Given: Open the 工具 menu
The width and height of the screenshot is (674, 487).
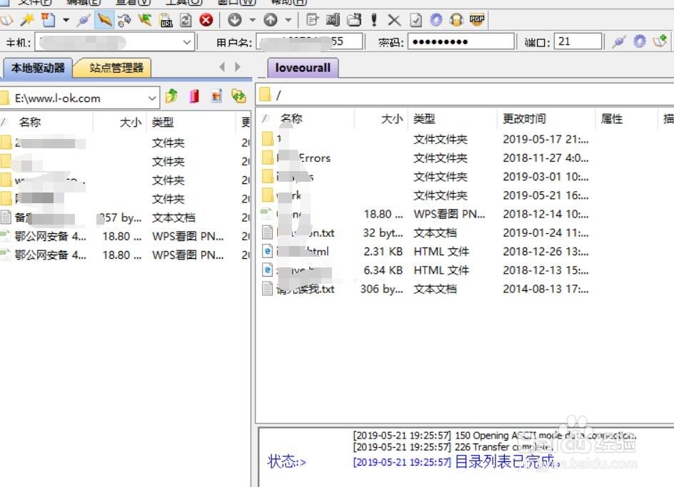Looking at the screenshot, I should 180,3.
